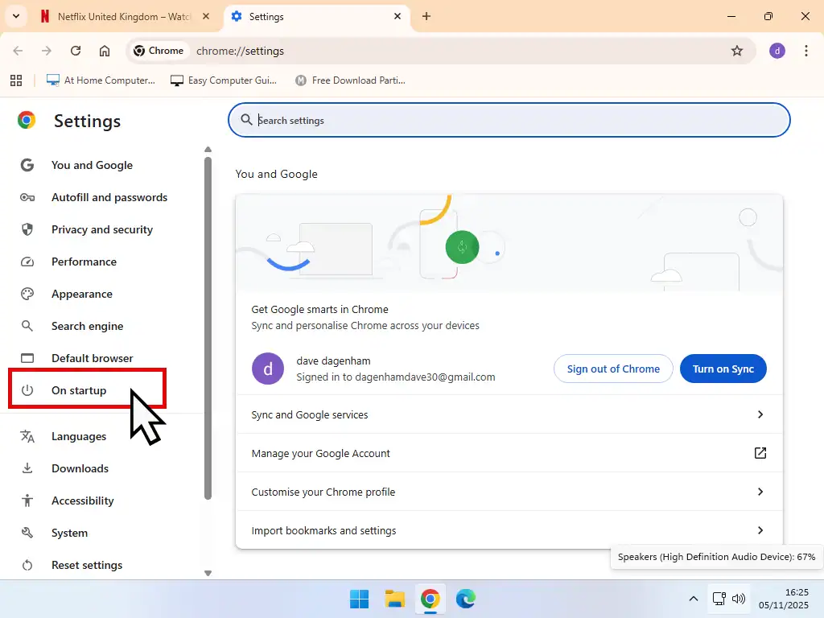Select the Accessibility icon
824x618 pixels.
pyautogui.click(x=27, y=501)
